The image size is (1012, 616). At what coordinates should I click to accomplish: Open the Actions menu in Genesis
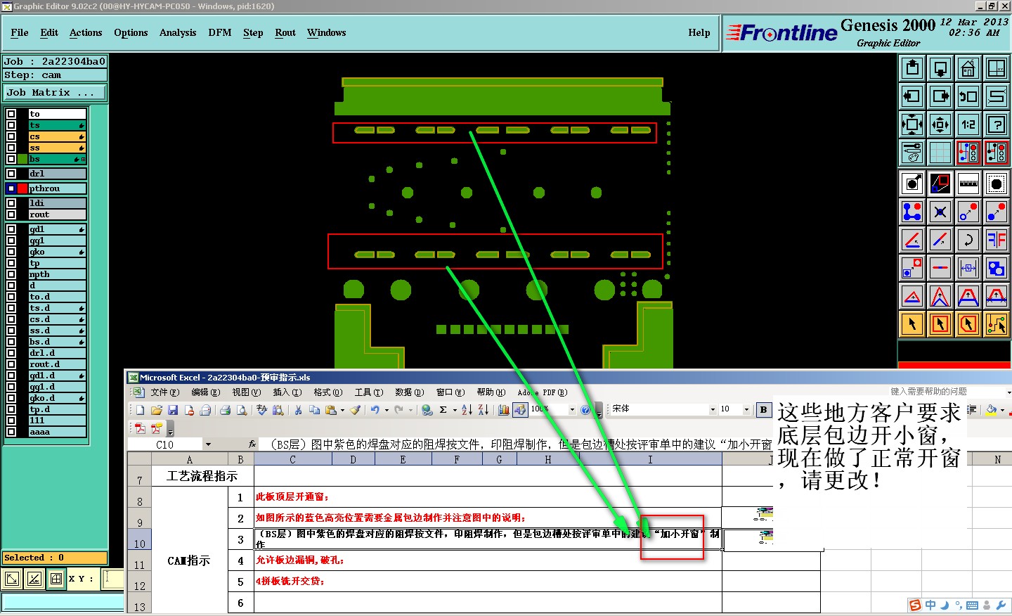click(86, 32)
